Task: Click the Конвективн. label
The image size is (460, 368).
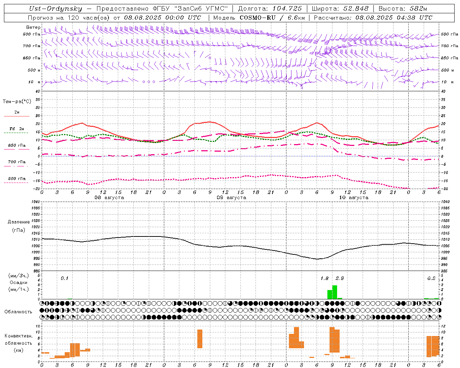Action: 18,336
